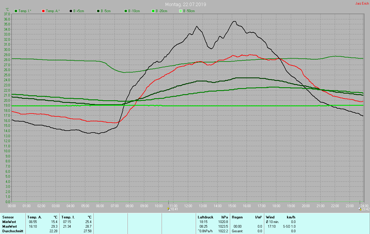
Task: Click the B -50cm light green swatch
Action: [181, 11]
